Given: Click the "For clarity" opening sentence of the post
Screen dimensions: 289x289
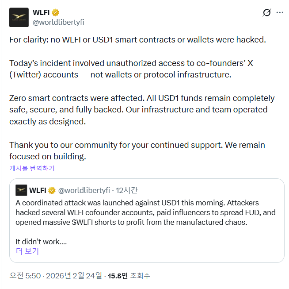Looking at the screenshot, I should pyautogui.click(x=137, y=39).
